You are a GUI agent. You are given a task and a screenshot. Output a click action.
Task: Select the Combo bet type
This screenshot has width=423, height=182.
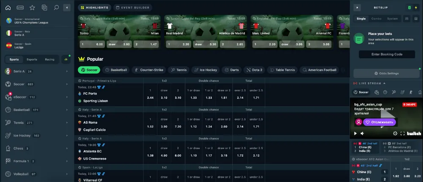point(376,19)
